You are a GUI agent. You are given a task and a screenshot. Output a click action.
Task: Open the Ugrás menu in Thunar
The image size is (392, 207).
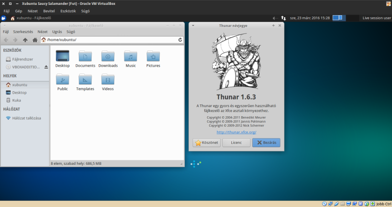coord(57,32)
